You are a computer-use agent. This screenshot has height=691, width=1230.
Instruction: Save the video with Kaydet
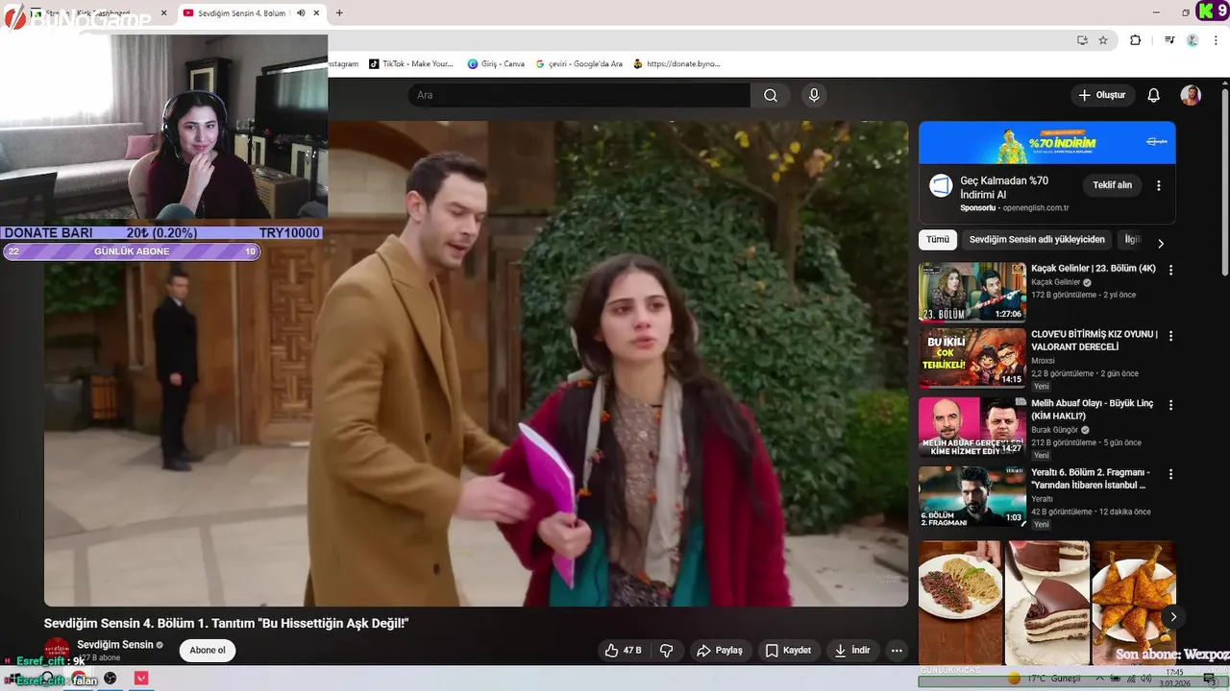[x=789, y=651]
